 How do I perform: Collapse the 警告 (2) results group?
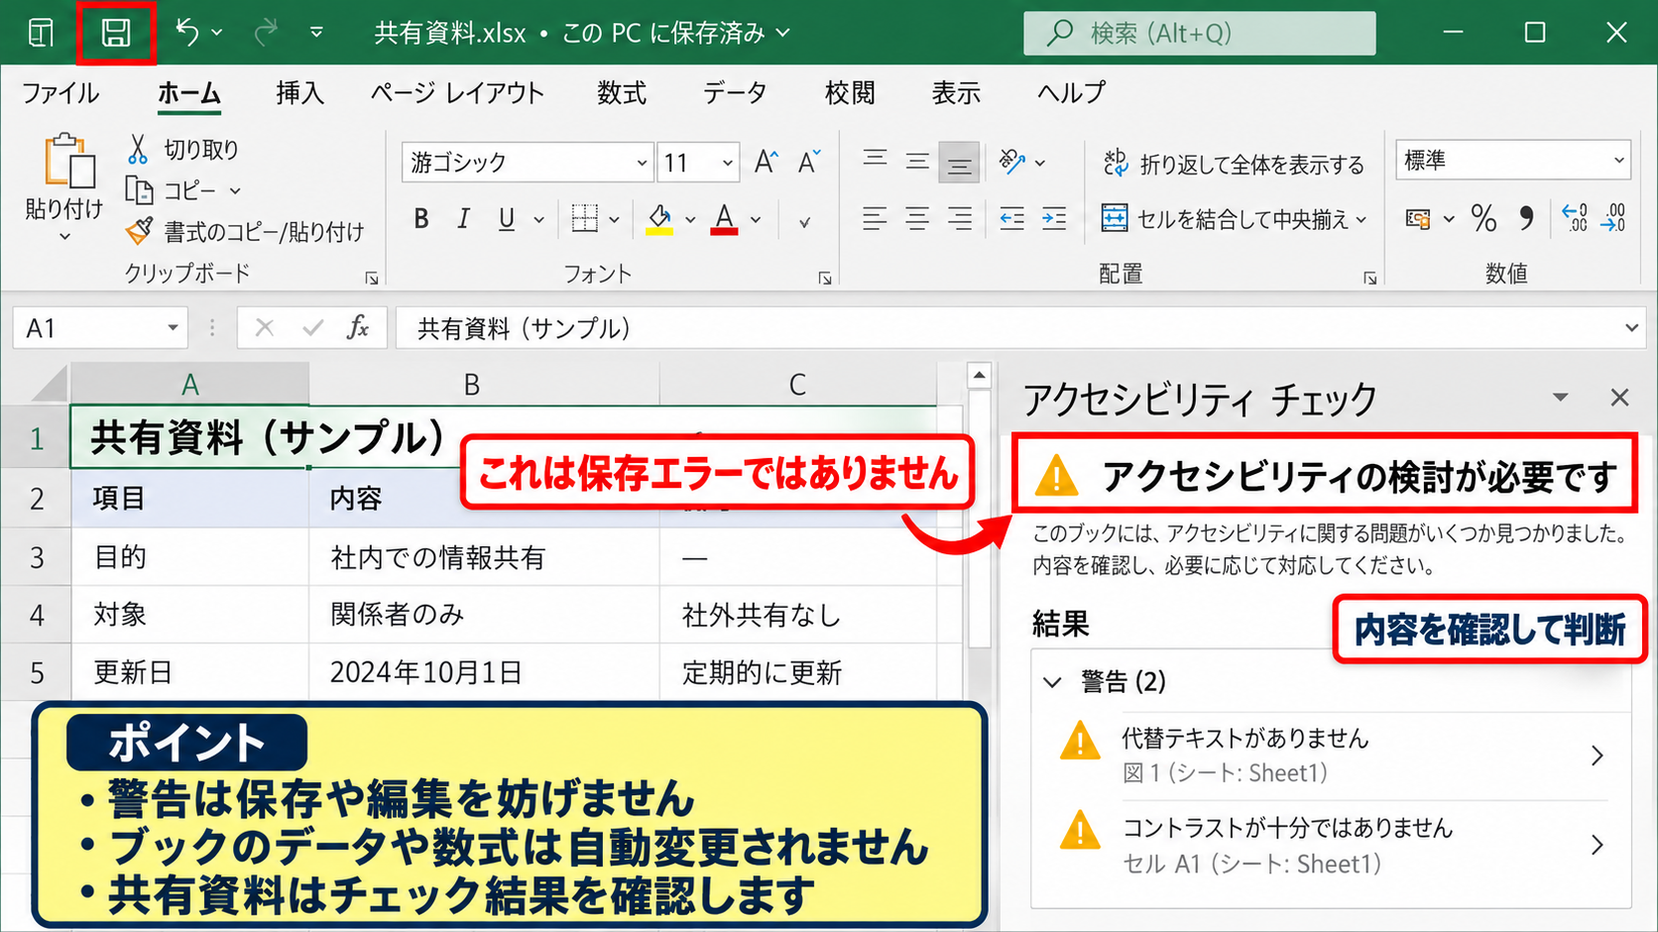1053,682
